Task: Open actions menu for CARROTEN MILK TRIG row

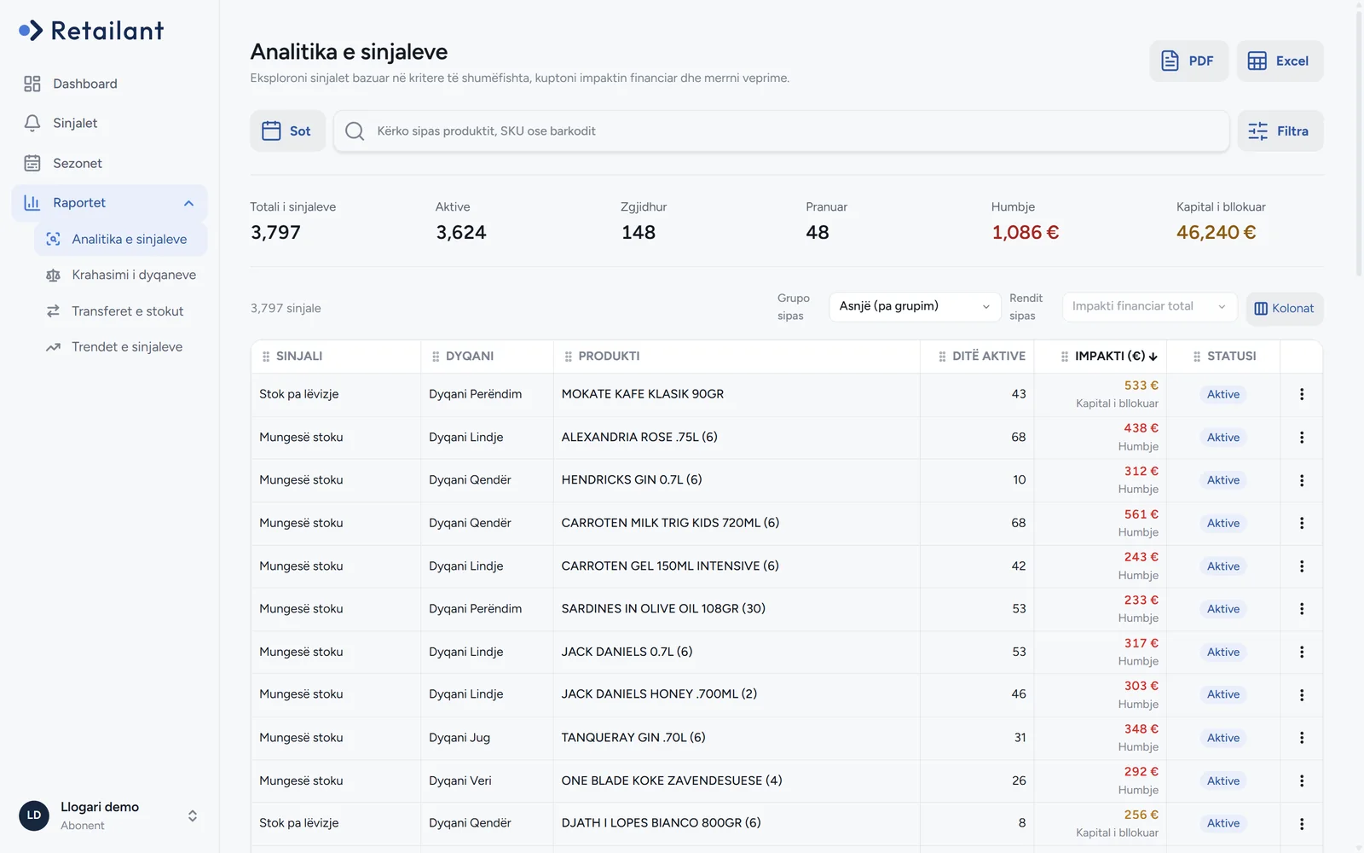Action: coord(1302,523)
